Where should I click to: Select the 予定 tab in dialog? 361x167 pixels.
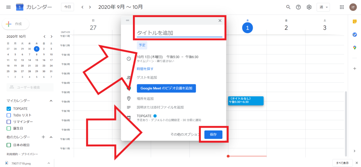tap(142, 45)
